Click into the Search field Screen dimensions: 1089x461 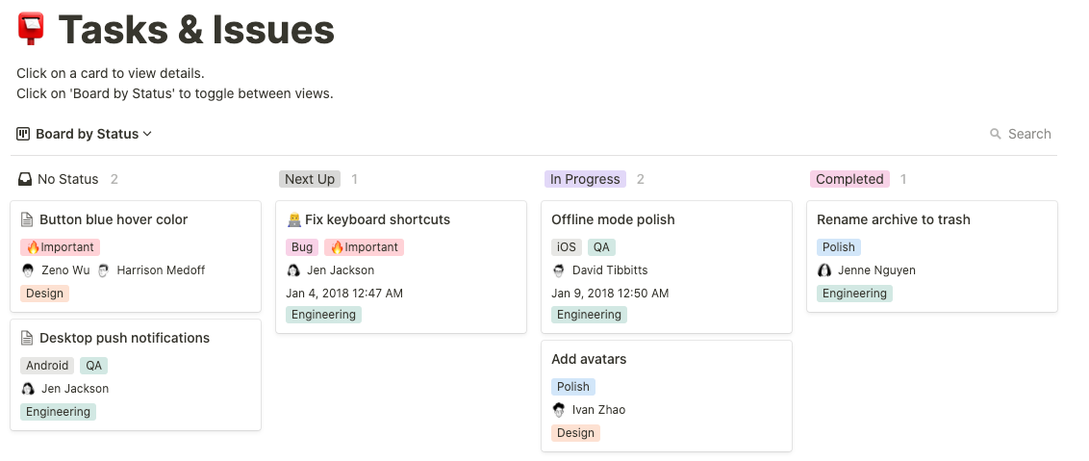1029,134
